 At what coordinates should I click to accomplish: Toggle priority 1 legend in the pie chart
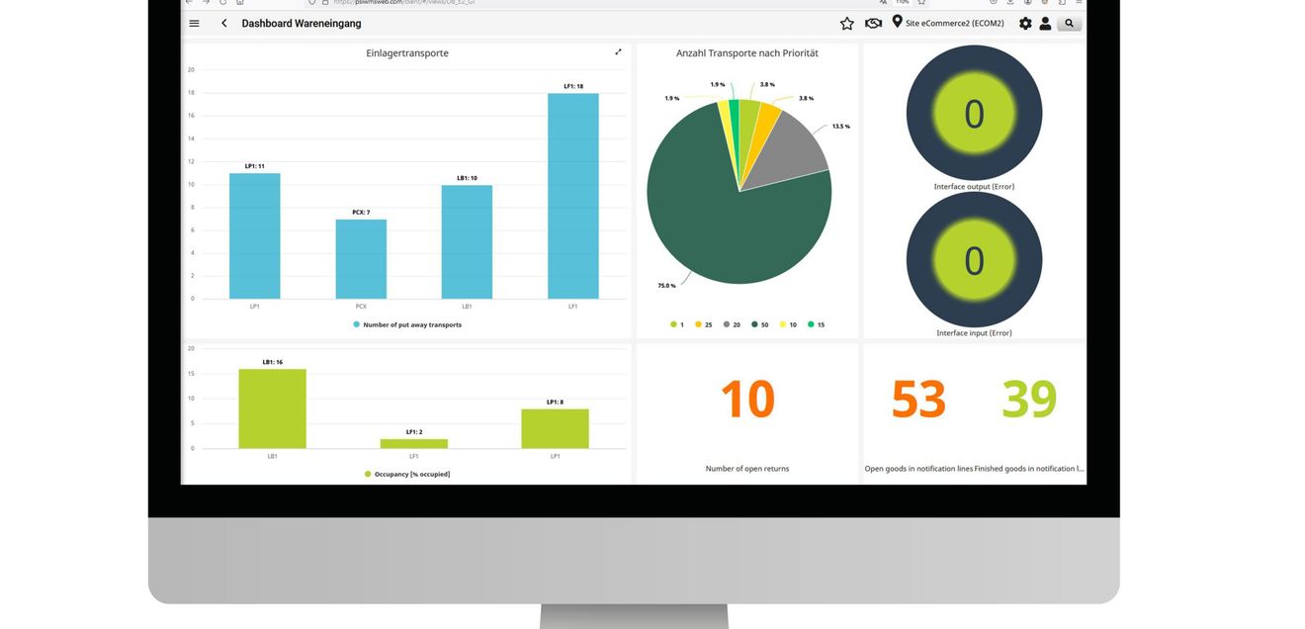[x=677, y=324]
